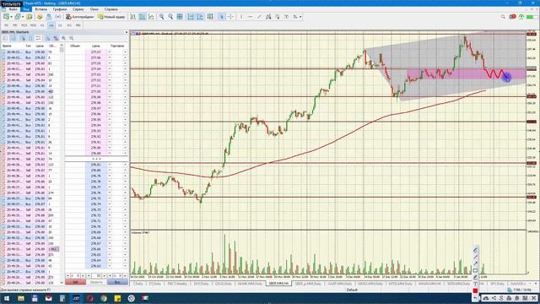Select the horizontal line drawing tool
Image resolution: width=540 pixels, height=304 pixels.
click(250, 17)
